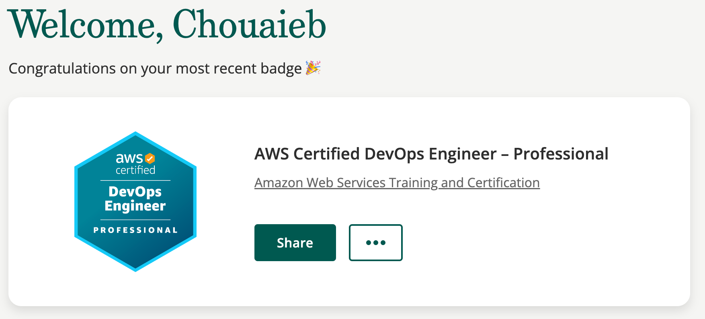Click PROFESSIONAL text on the badge
This screenshot has height=319, width=705.
[135, 230]
